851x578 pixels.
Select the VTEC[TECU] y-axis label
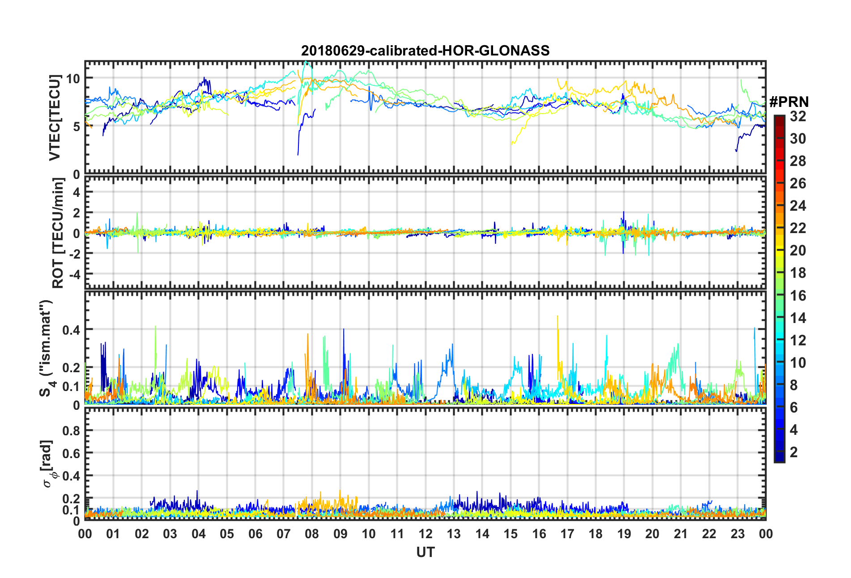tap(55, 118)
